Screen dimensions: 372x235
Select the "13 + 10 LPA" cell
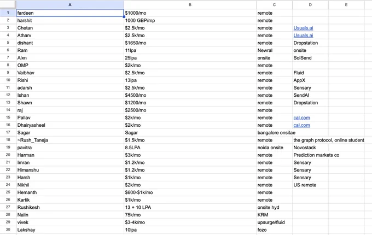(x=190, y=208)
